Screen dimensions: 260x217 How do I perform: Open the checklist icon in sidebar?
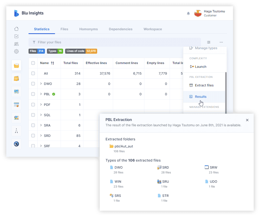coord(16,36)
